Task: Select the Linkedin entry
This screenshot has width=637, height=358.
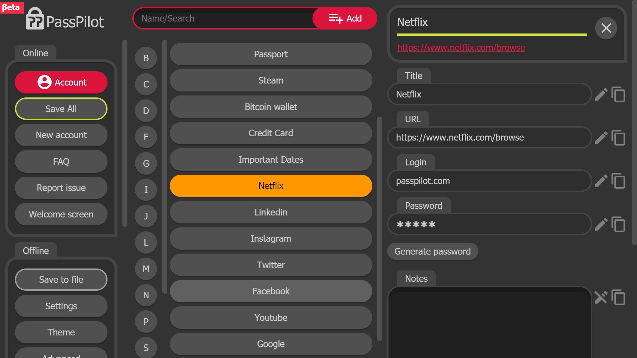Action: click(x=271, y=212)
